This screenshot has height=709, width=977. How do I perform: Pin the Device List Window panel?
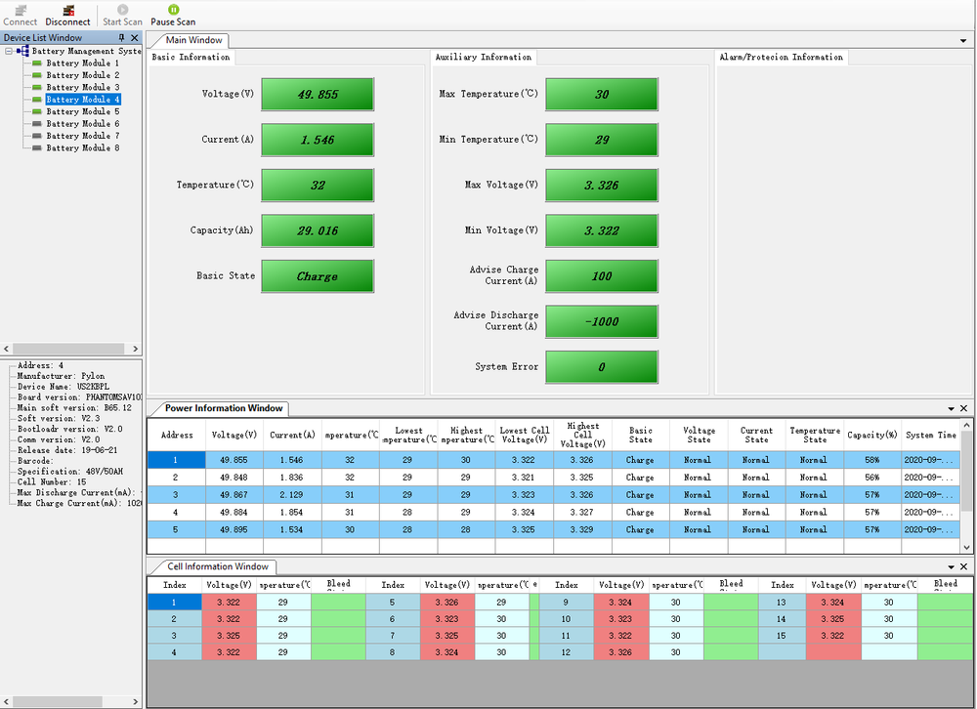click(121, 38)
